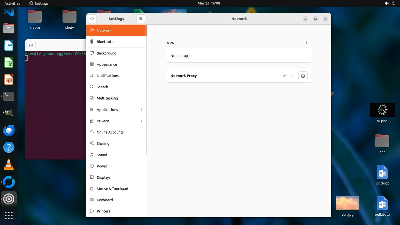Go to Online Accounts settings
Viewport: 400px width, 225px height.
tap(110, 132)
